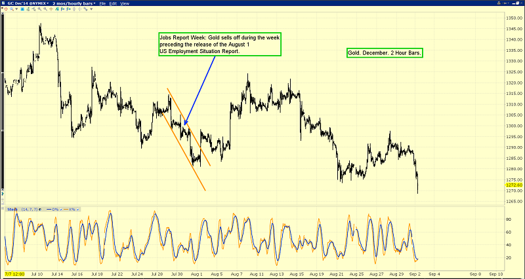
Task: Click the magnifier search toolbar icon
Action: point(12,9)
